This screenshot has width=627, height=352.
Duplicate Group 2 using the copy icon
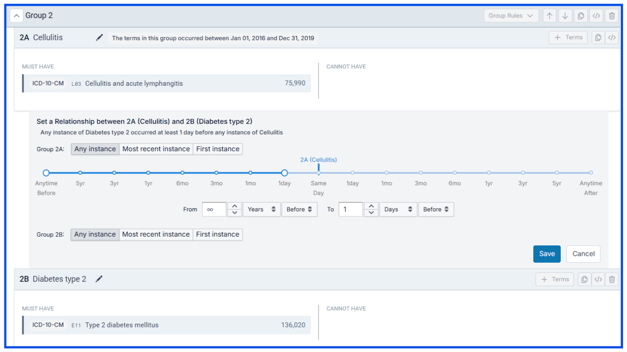[x=581, y=16]
